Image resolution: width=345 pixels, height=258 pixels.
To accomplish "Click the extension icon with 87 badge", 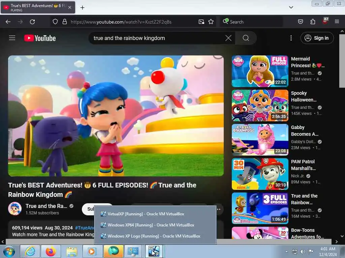I will (325, 21).
